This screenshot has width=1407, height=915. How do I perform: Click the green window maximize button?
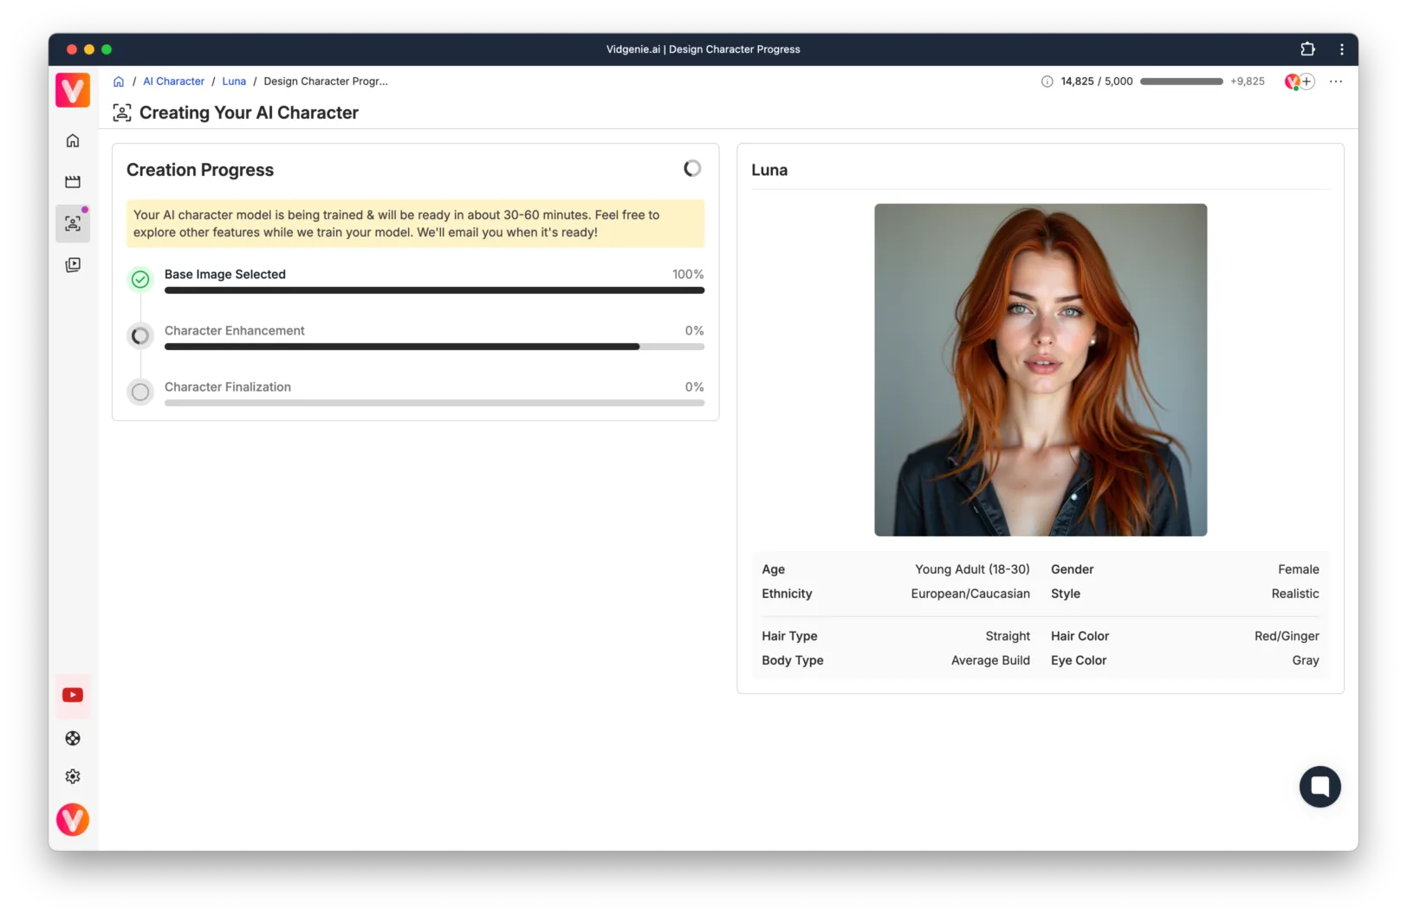pyautogui.click(x=107, y=49)
